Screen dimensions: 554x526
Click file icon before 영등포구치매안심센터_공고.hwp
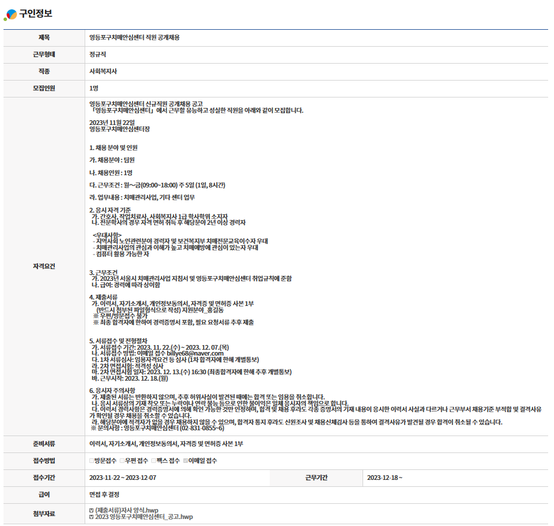point(91,517)
